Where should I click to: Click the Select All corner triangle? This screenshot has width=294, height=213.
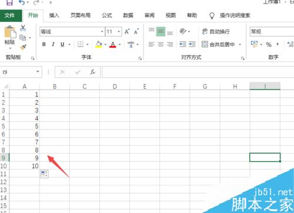(5, 86)
